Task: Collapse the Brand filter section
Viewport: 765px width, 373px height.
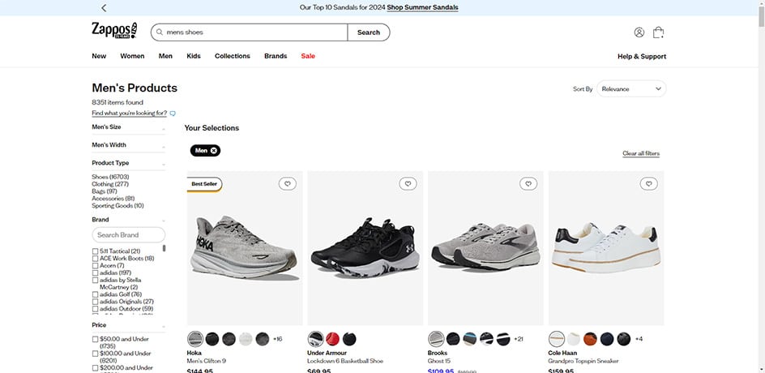Action: tap(129, 220)
